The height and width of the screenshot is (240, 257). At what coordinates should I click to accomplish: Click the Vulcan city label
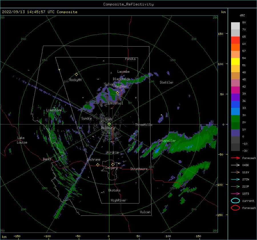pyautogui.click(x=145, y=212)
